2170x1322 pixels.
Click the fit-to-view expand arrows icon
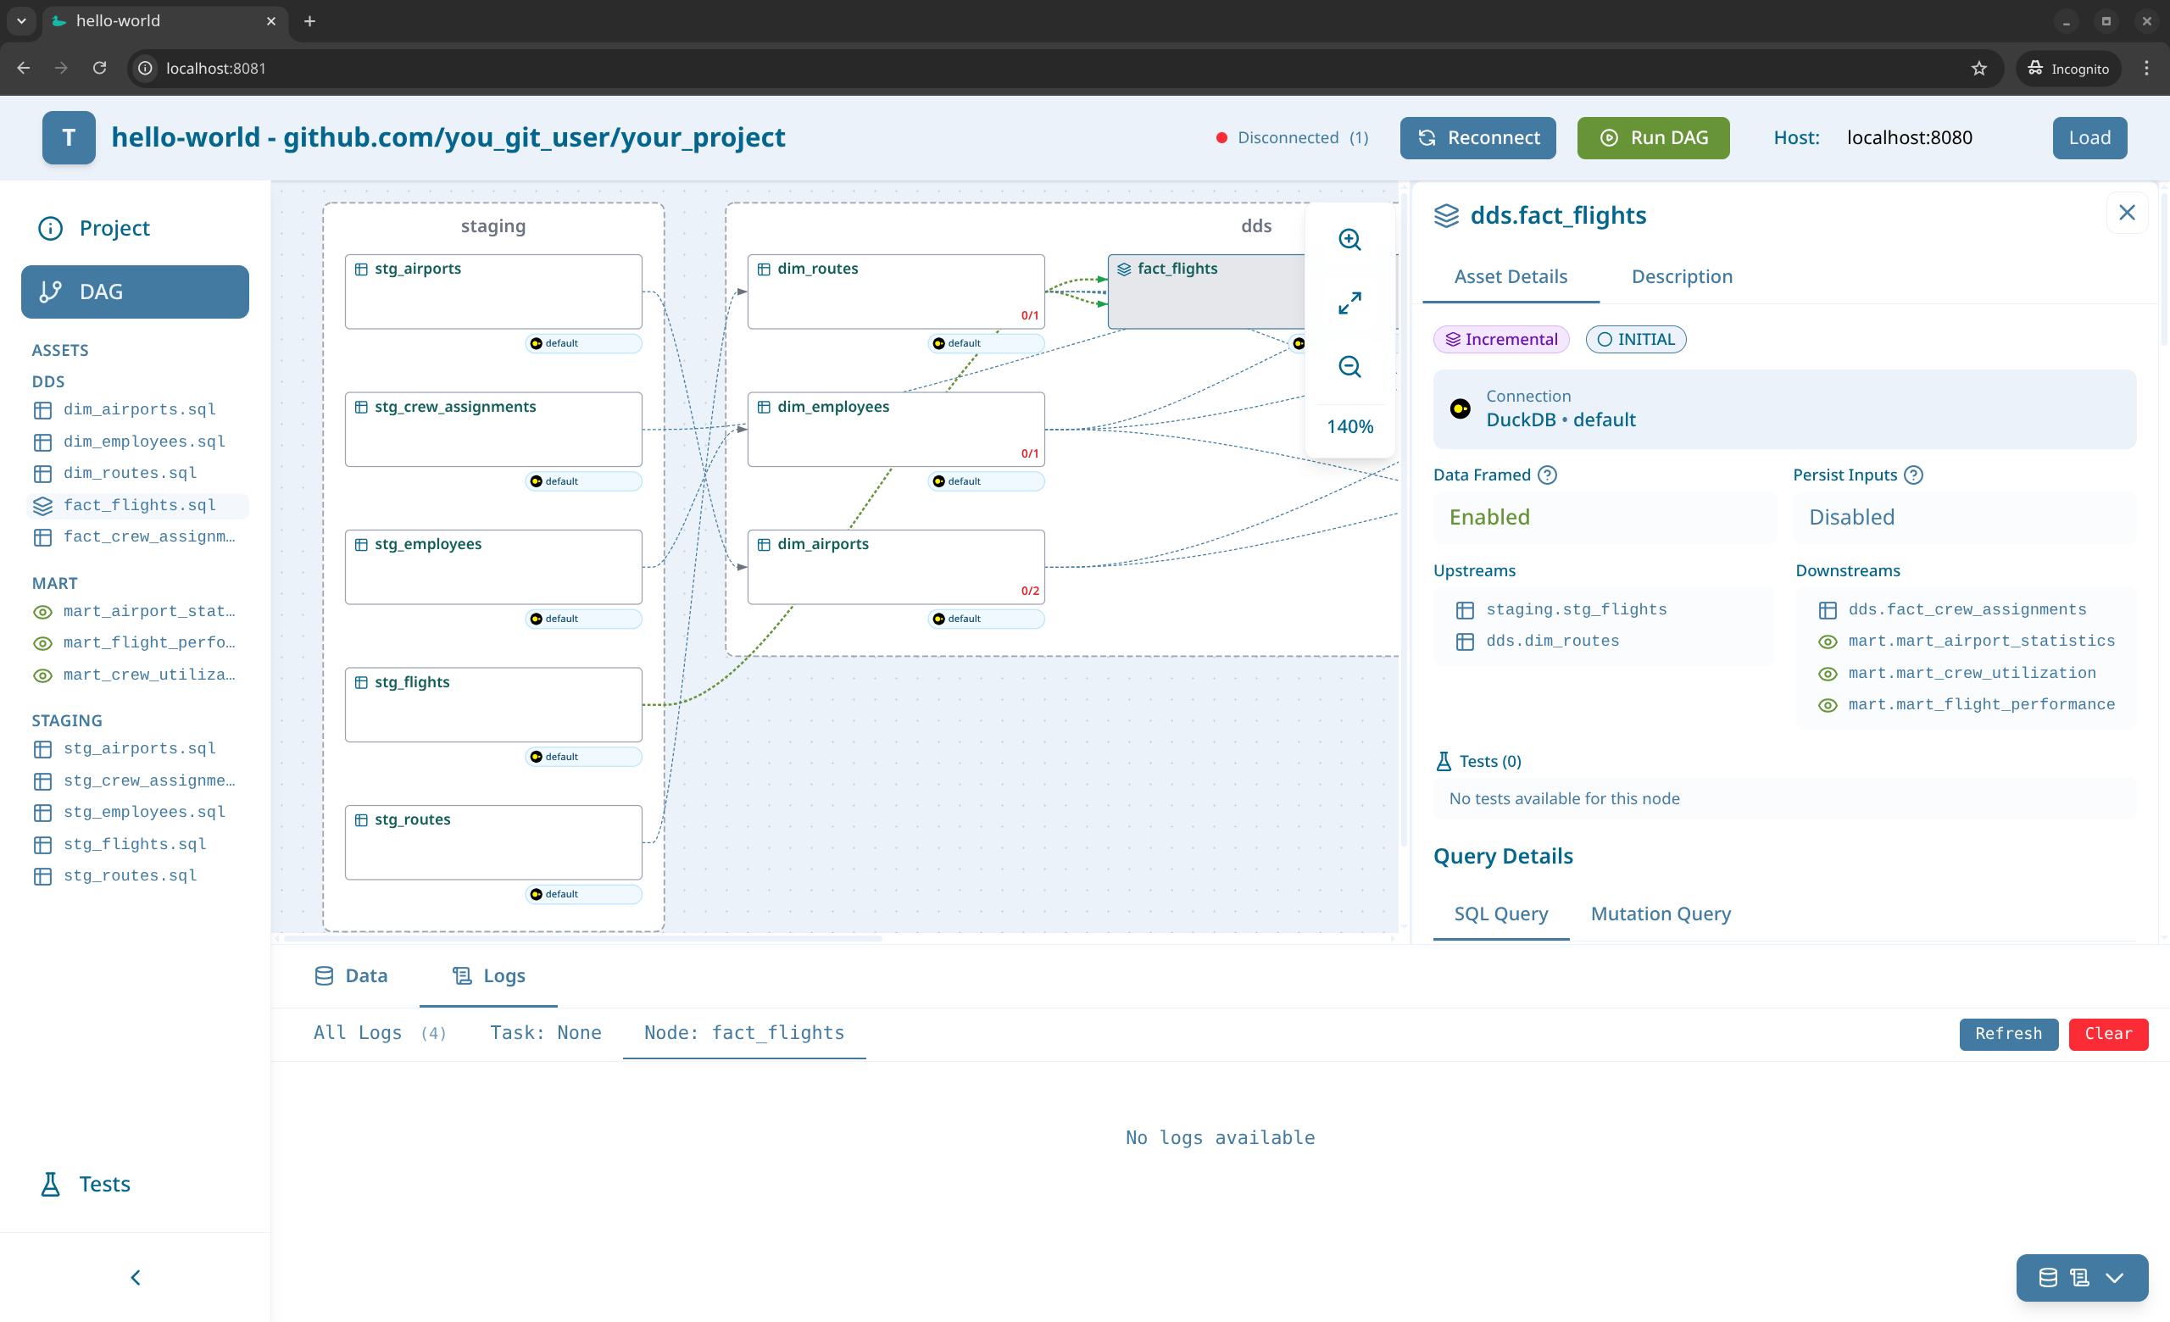(x=1349, y=303)
